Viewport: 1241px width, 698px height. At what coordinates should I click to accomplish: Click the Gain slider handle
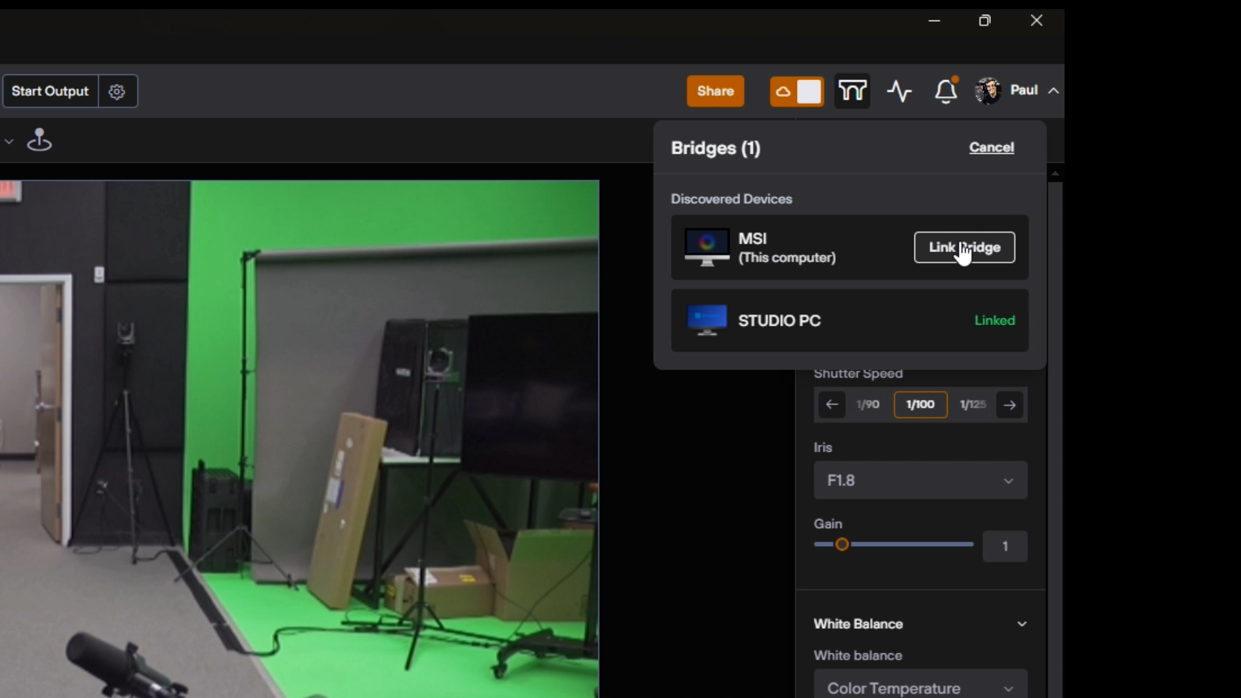coord(842,545)
